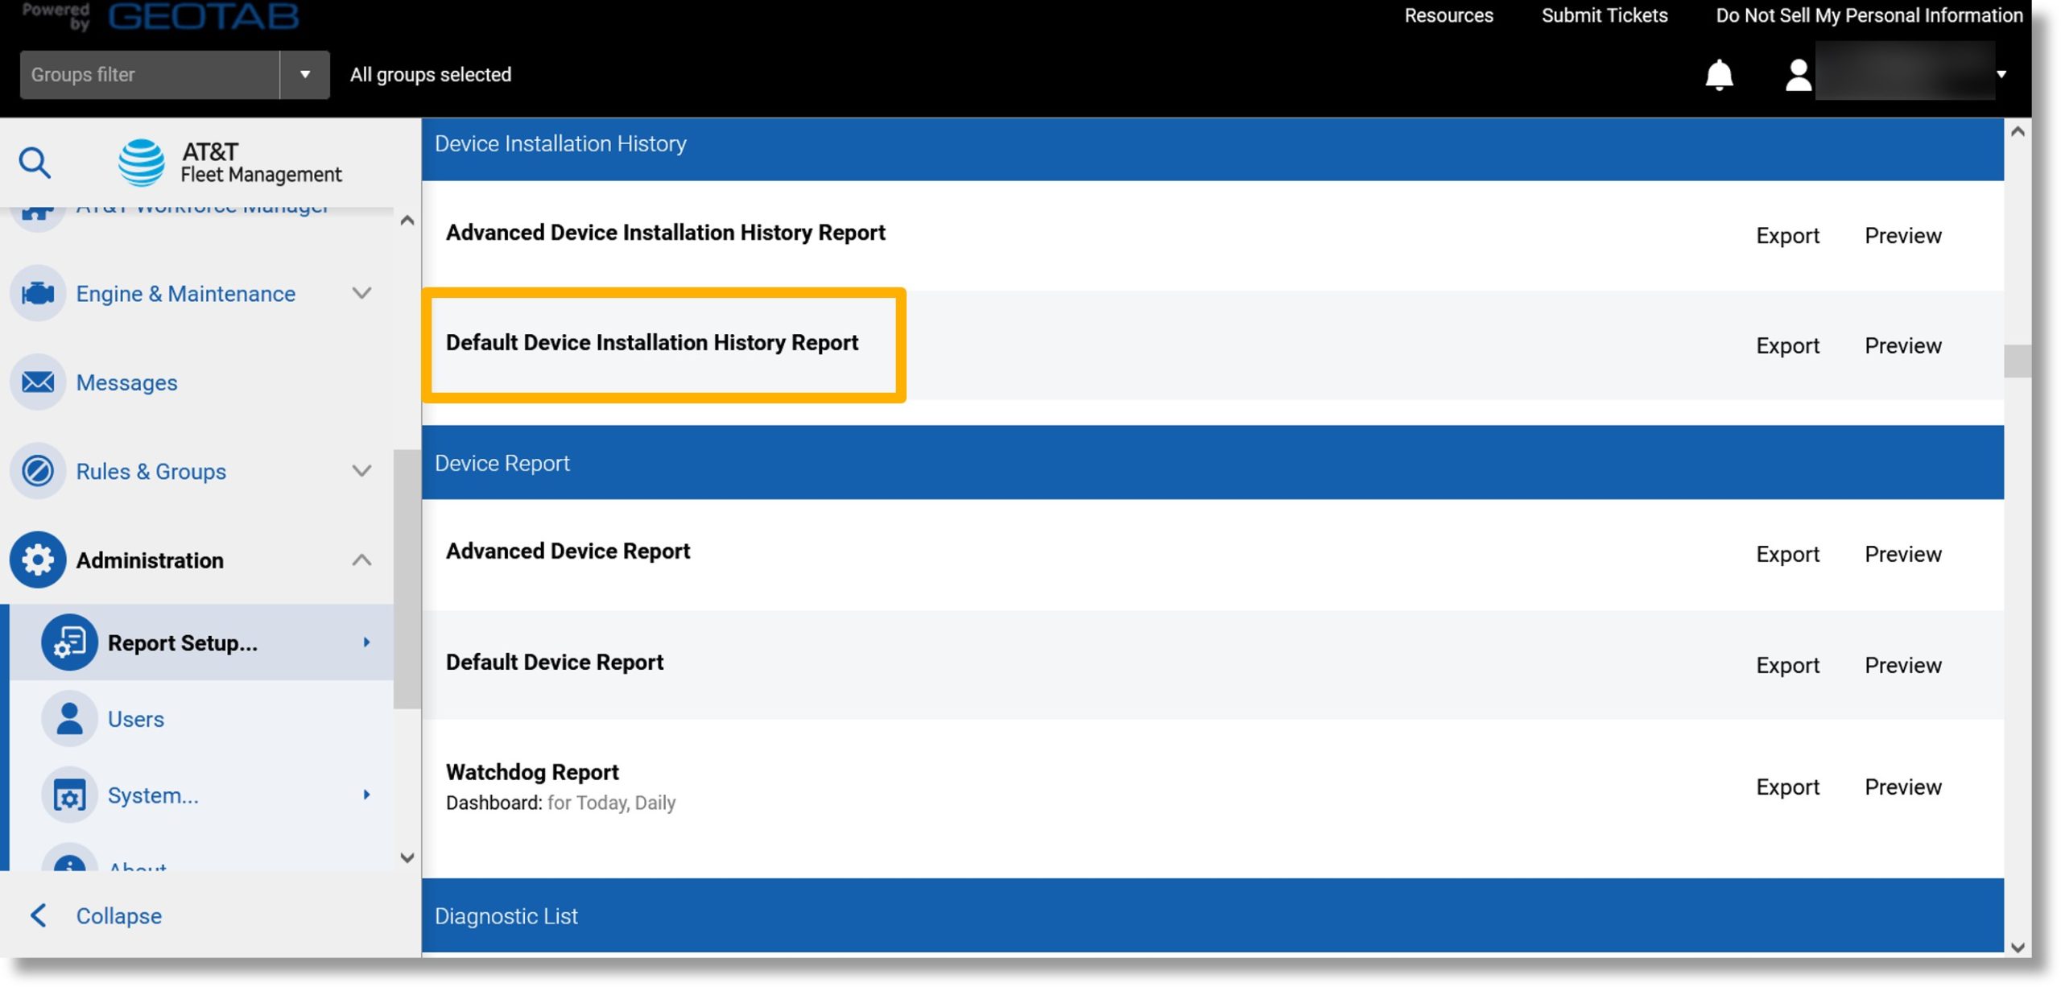This screenshot has height=987, width=2061.
Task: Open the user account dropdown arrow
Action: 2001,74
